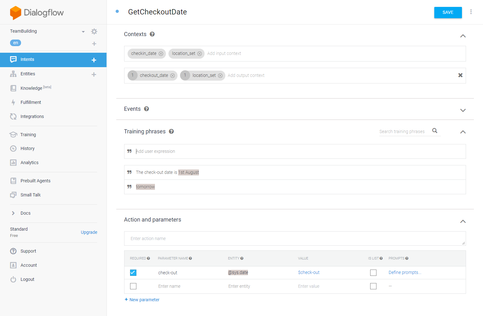Uncheck required on the check-out parameter
483x316 pixels.
[133, 273]
